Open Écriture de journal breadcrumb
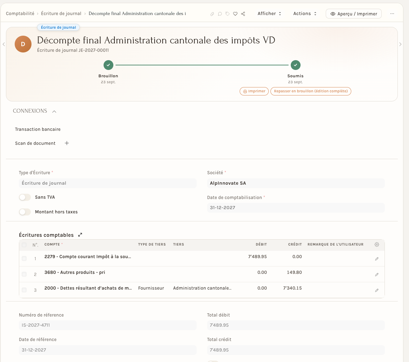The width and height of the screenshot is (409, 362). point(61,14)
